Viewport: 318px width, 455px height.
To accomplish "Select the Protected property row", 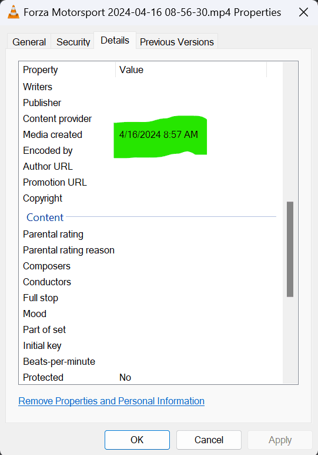I will click(x=150, y=377).
